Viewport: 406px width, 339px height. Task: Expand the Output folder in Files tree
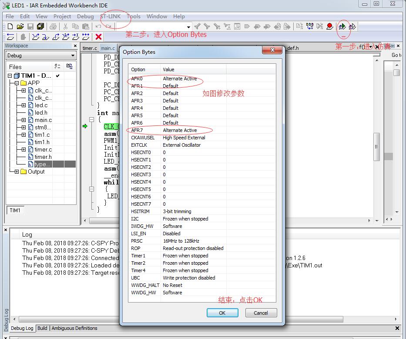coord(17,171)
